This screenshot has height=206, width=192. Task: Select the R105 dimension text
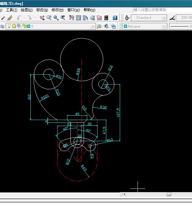pos(45,97)
